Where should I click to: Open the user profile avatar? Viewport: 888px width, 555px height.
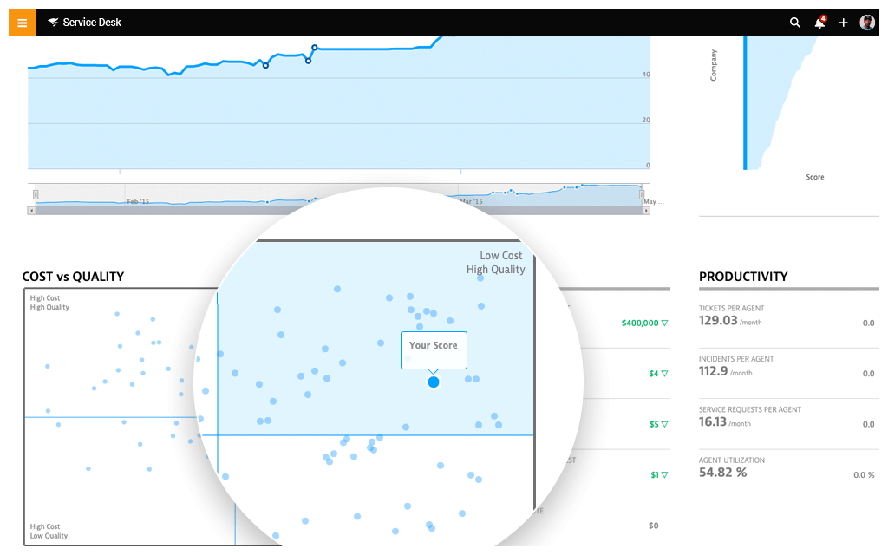pos(867,22)
